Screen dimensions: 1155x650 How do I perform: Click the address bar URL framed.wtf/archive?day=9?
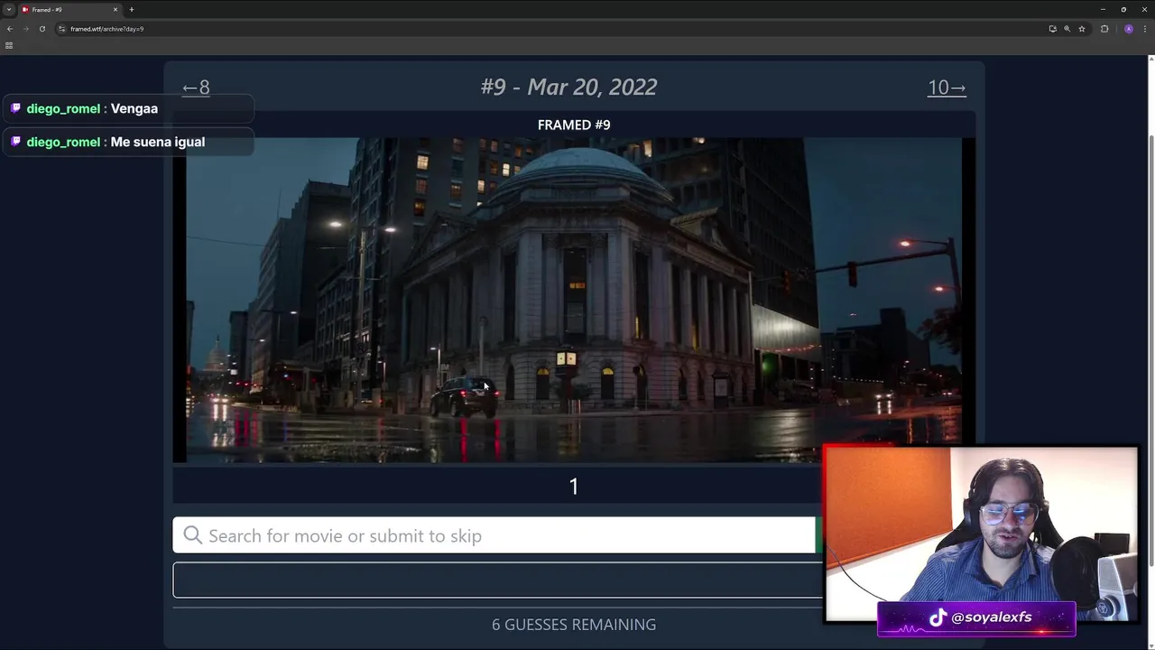tap(106, 29)
